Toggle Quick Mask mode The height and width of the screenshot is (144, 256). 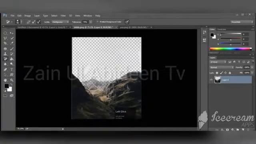(5, 96)
